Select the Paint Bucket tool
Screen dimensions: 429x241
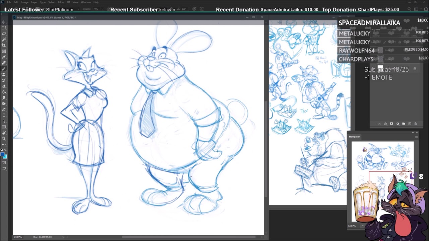click(x=4, y=92)
